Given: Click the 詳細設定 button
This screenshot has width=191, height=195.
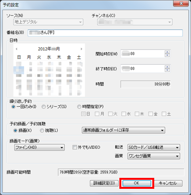Looking at the screenshot, I should point(104,183).
